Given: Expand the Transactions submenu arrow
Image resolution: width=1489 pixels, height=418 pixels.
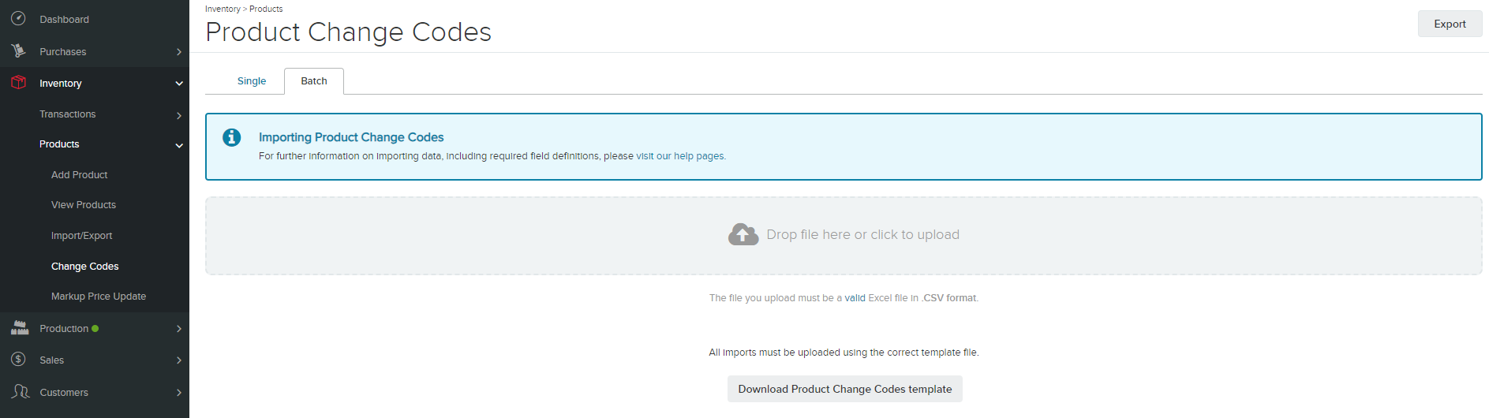Looking at the screenshot, I should pos(179,115).
